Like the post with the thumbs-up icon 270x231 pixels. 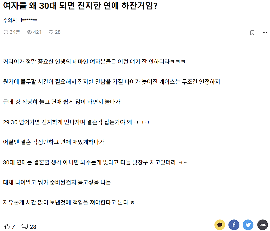coord(6,226)
